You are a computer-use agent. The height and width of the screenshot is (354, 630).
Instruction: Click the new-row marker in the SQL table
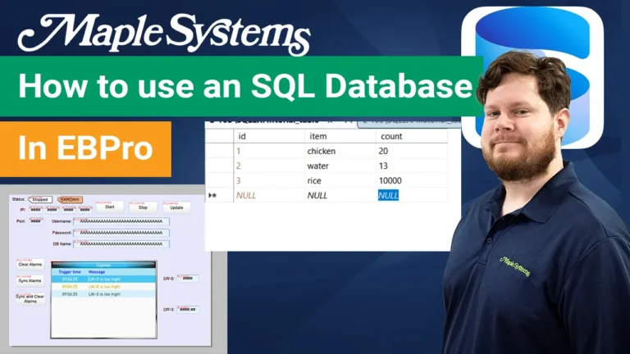pos(213,195)
